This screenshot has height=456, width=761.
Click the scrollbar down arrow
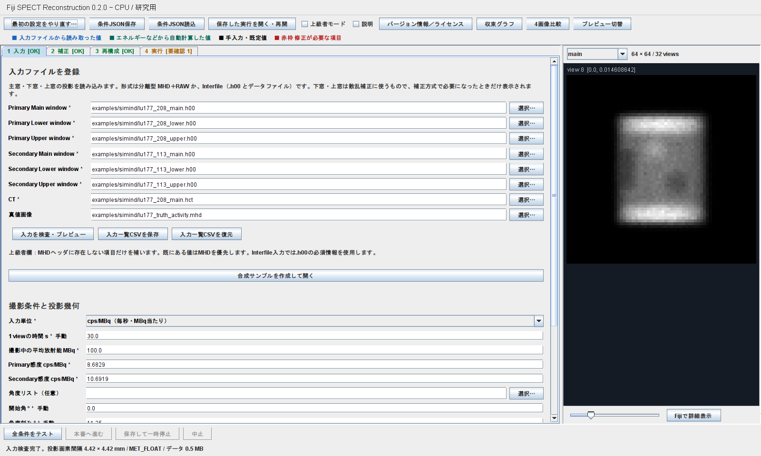pos(554,418)
